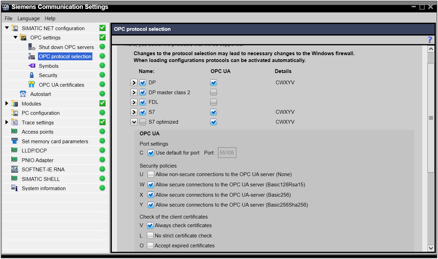
Task: Click the Trace settings icon
Action: pyautogui.click(x=15, y=122)
